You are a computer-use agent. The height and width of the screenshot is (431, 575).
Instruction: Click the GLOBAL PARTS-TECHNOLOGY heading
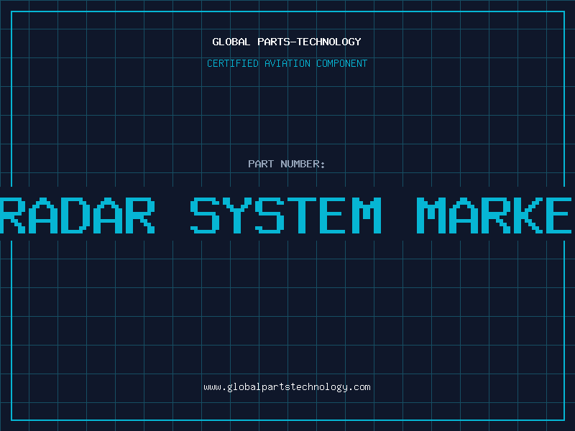point(287,42)
